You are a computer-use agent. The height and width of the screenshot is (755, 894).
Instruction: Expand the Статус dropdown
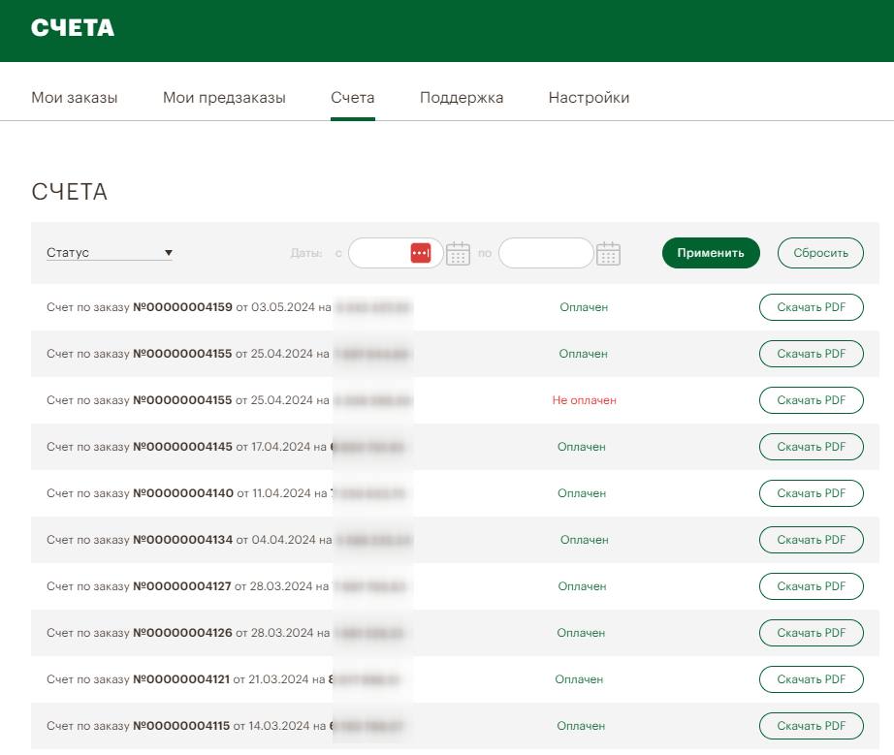click(x=110, y=253)
